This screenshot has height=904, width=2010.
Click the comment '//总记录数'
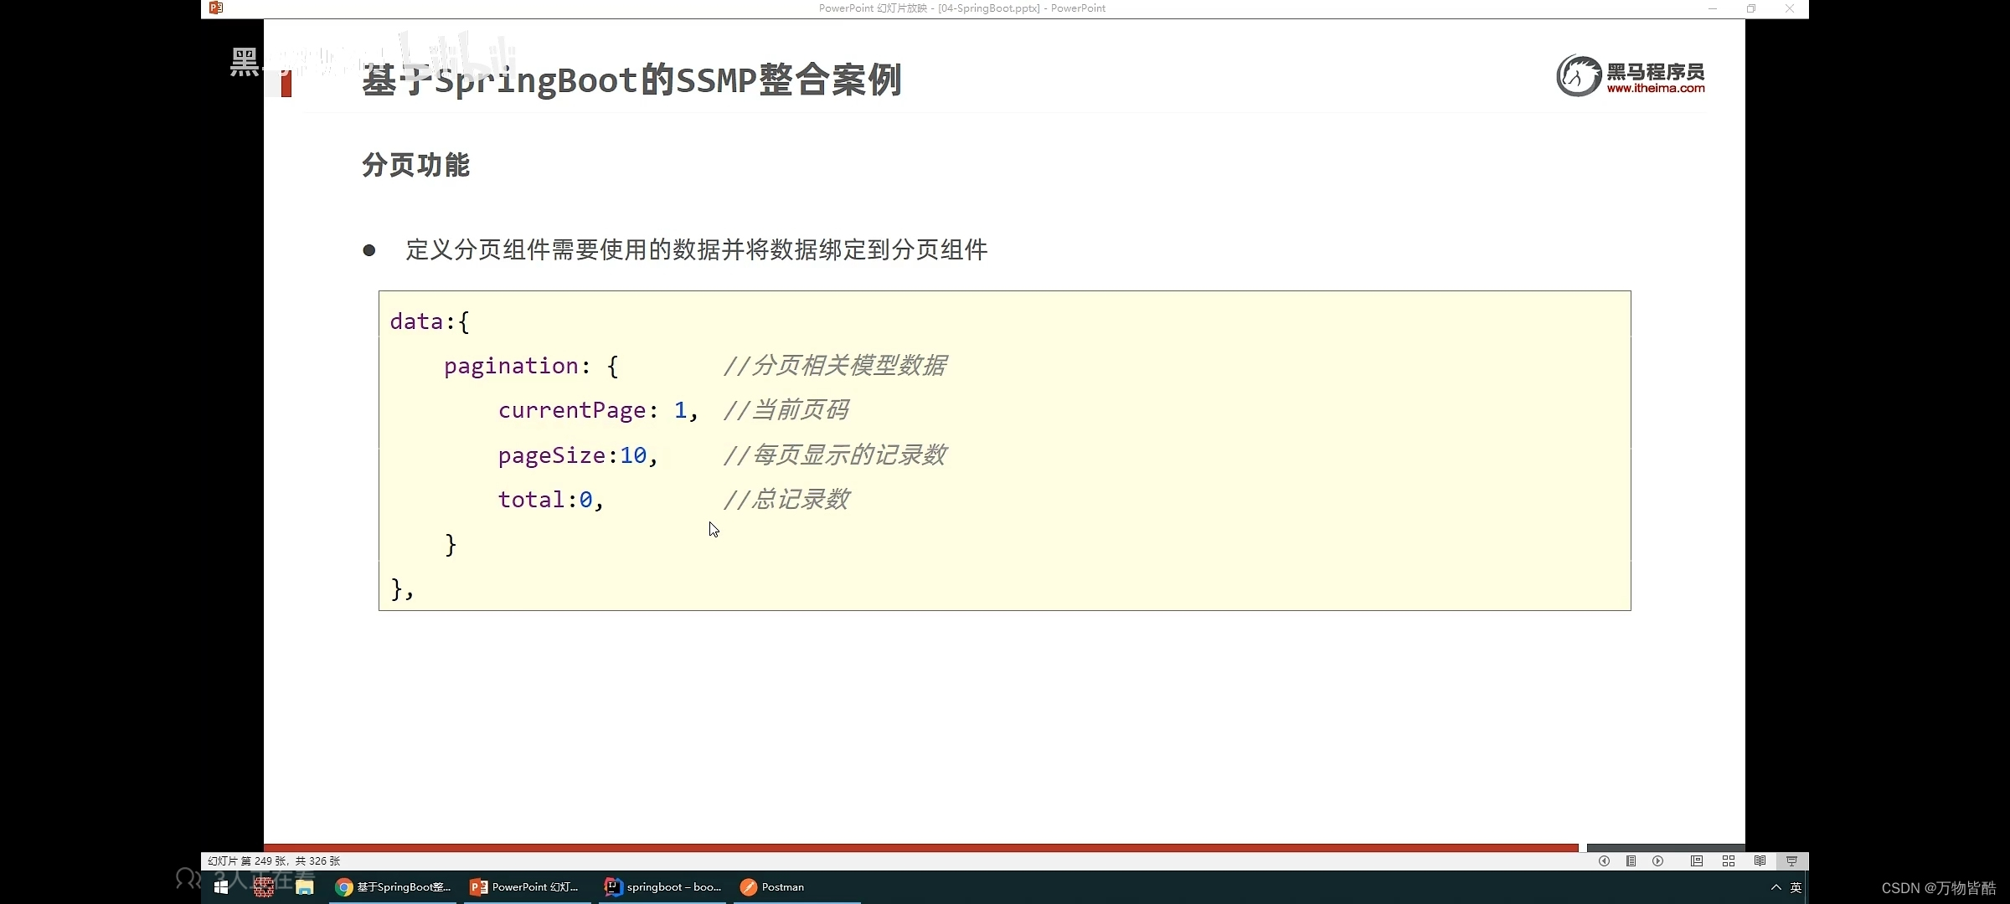point(786,500)
